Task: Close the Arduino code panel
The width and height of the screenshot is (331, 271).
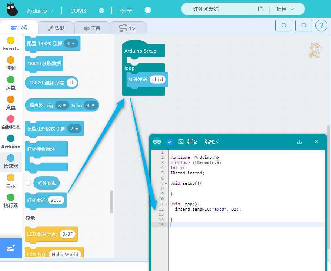Action: (316, 141)
